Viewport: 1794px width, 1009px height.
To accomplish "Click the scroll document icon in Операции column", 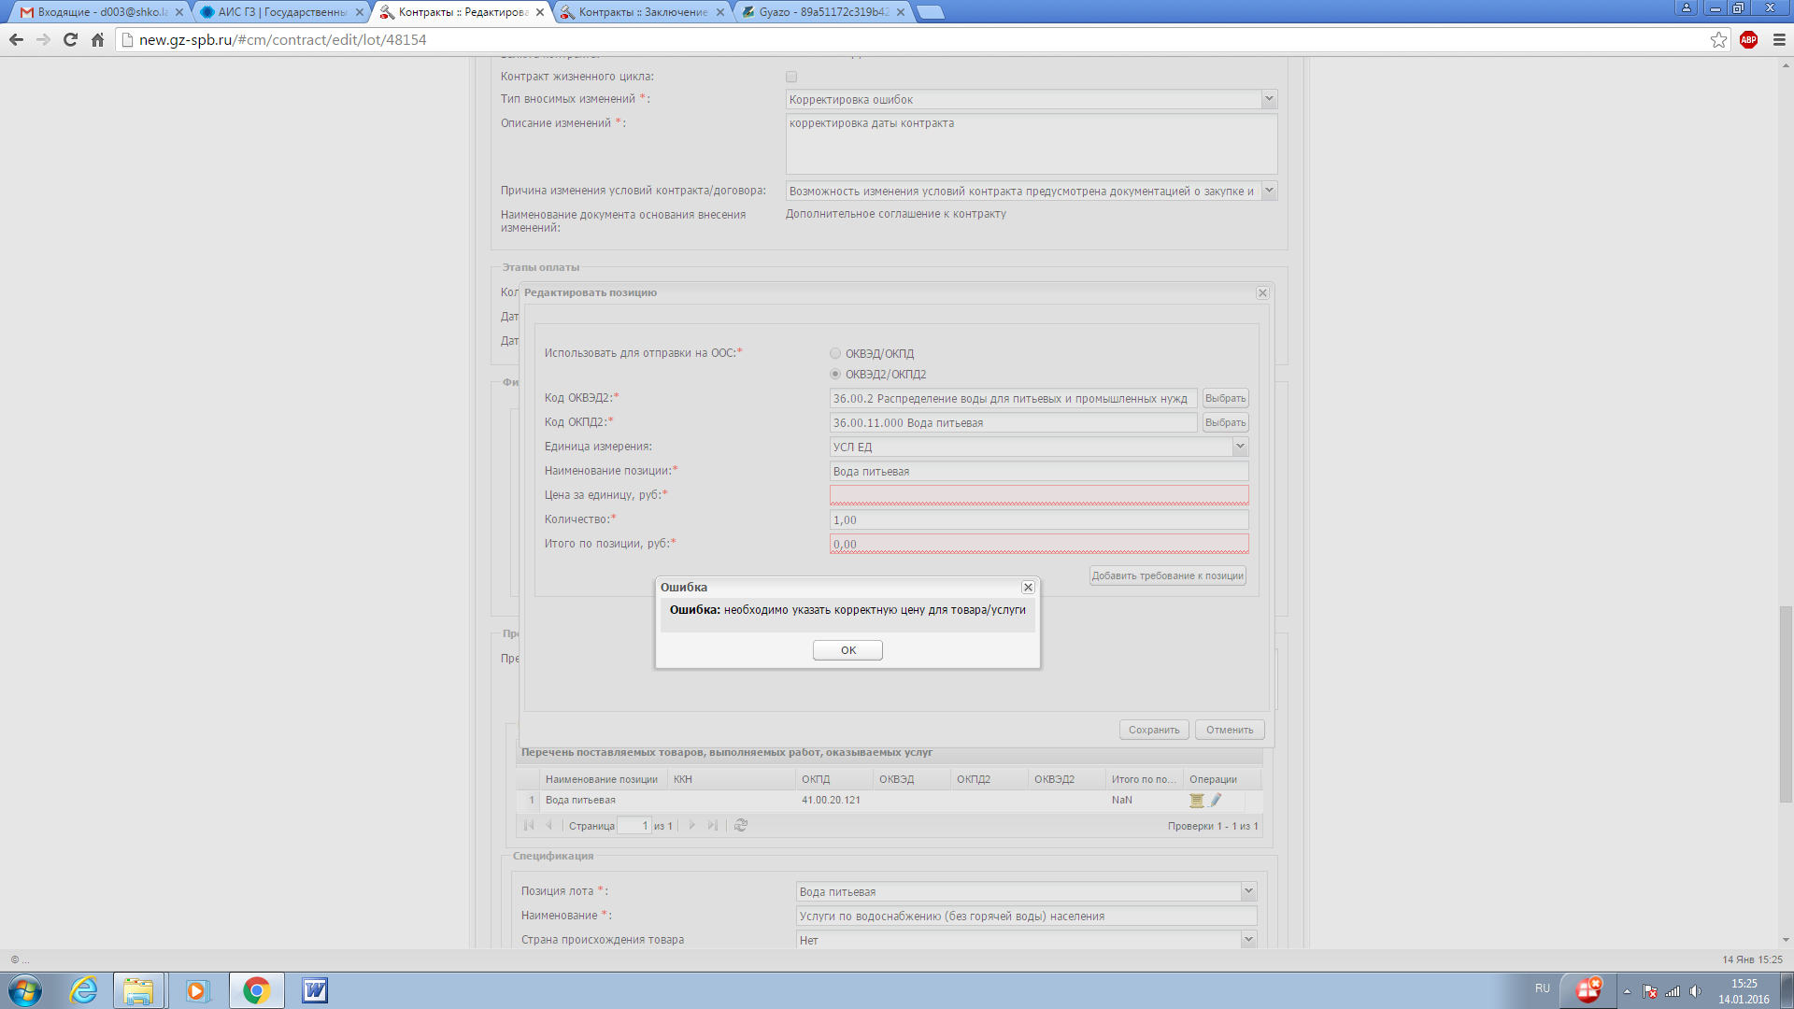I will tap(1196, 800).
